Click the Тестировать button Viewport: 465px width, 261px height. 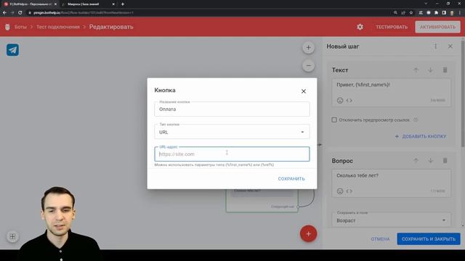(x=392, y=27)
